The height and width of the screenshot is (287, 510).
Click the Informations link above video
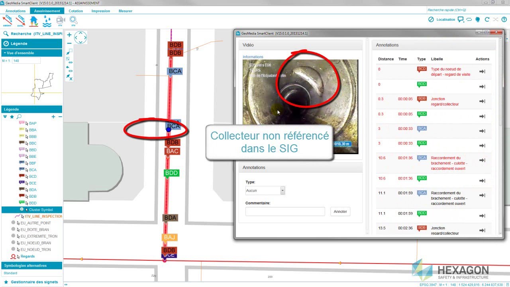click(x=253, y=57)
